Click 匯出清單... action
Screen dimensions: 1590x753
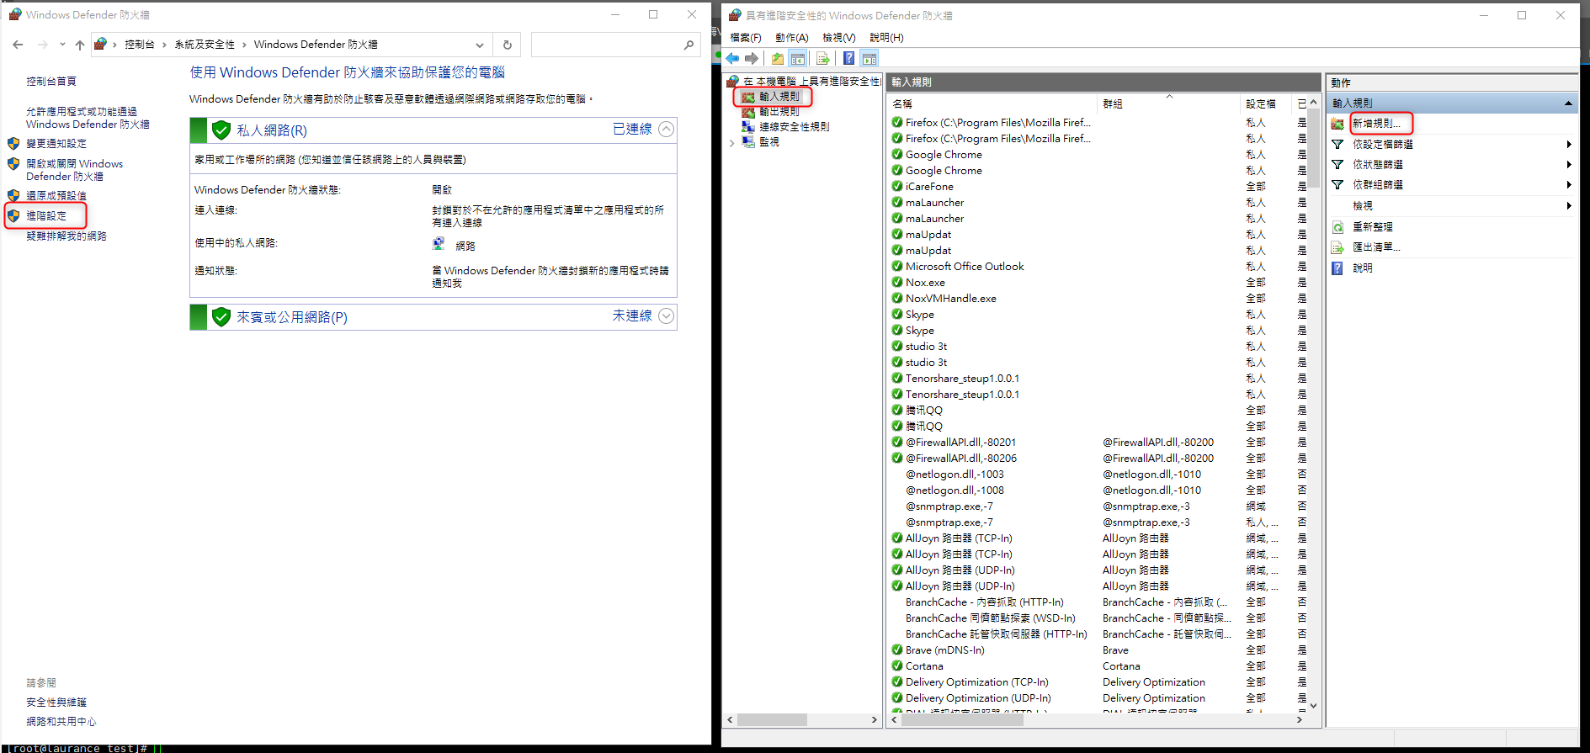pyautogui.click(x=1376, y=247)
